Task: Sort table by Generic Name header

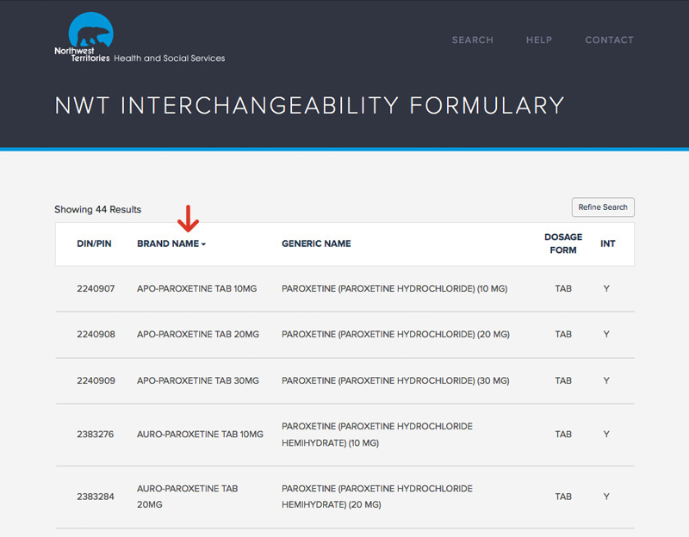Action: pos(316,244)
